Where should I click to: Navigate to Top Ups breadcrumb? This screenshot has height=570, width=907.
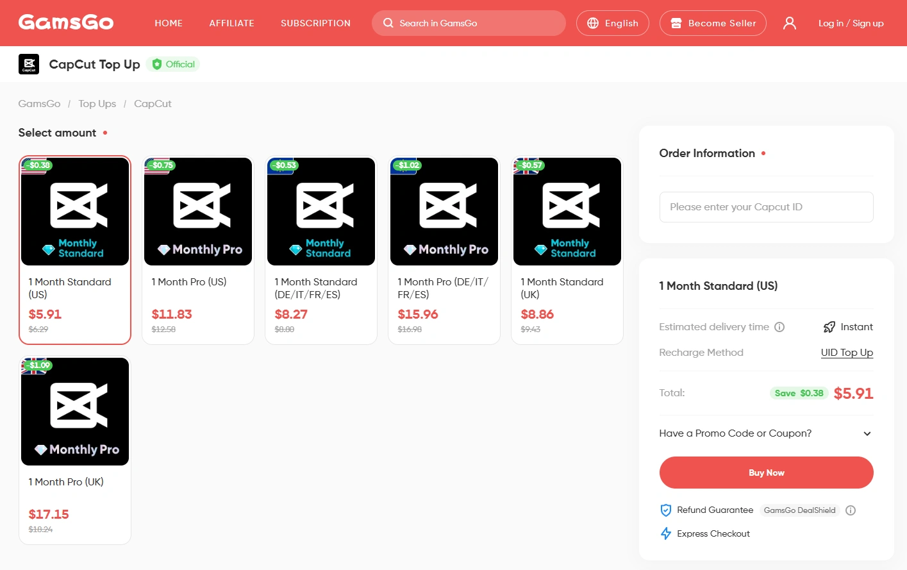click(97, 104)
